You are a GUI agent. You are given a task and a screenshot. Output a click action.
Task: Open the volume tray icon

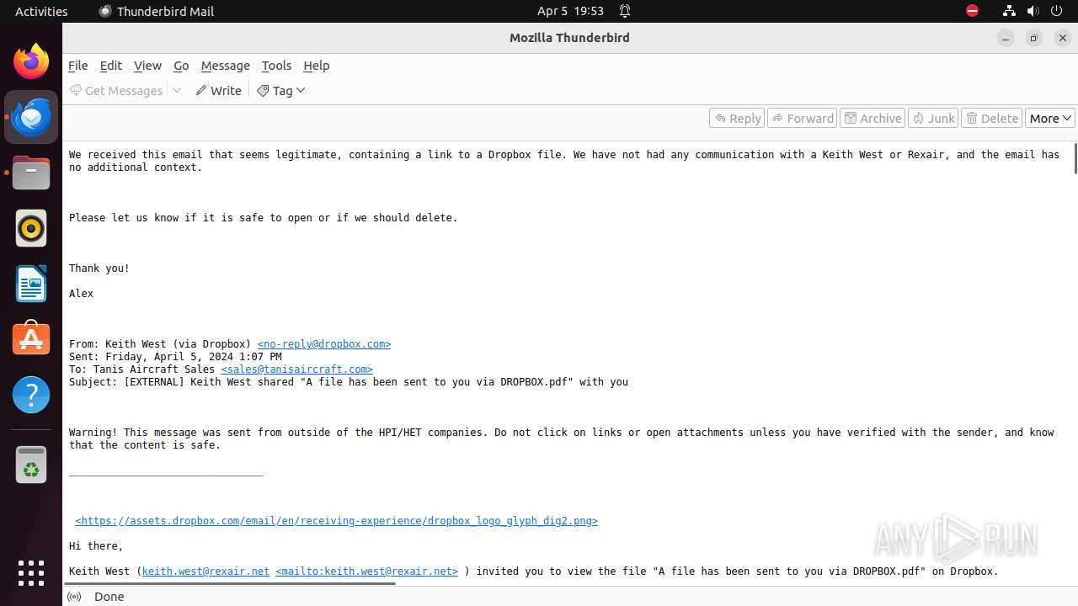(1033, 11)
